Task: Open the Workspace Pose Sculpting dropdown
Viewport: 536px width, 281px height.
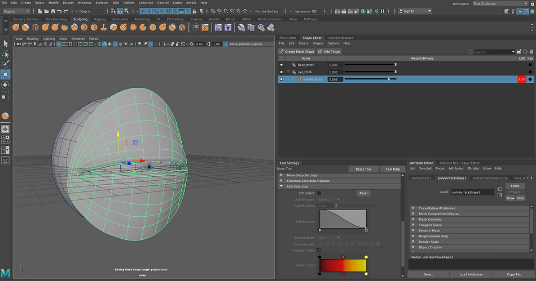Action: (x=500, y=3)
